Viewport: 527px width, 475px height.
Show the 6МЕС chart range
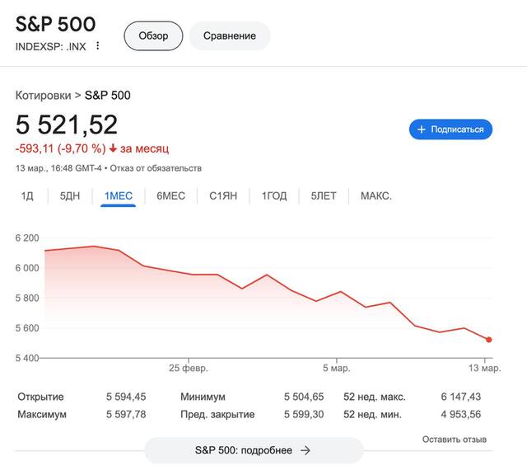170,196
